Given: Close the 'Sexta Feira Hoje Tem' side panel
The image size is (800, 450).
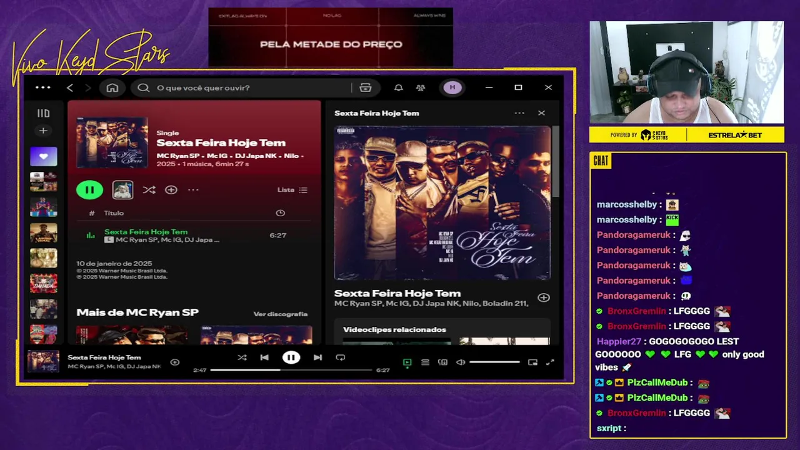Looking at the screenshot, I should [x=541, y=113].
